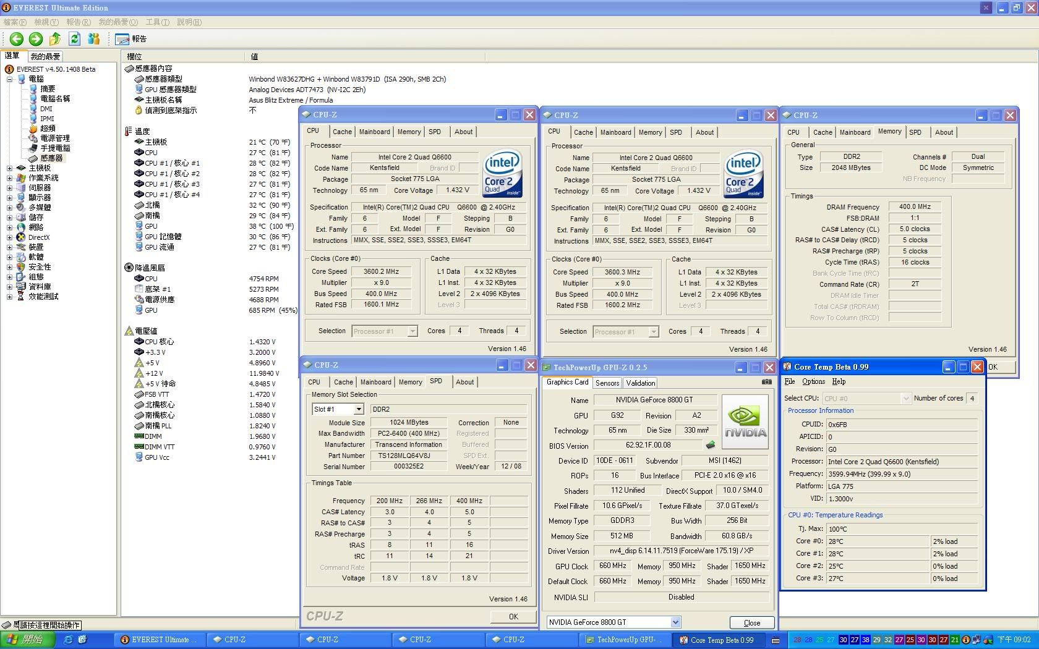The height and width of the screenshot is (649, 1039).
Task: Click the NVIDIA logo in GPU-Z
Action: (x=745, y=422)
